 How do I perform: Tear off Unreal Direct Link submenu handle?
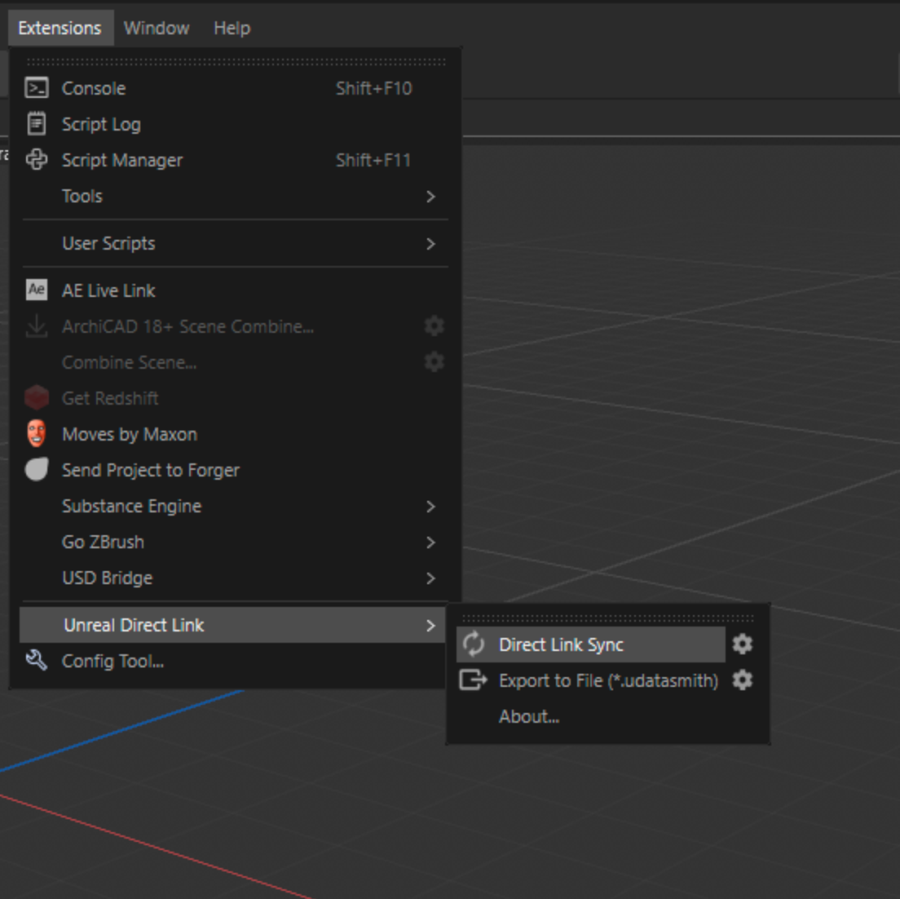click(x=608, y=618)
